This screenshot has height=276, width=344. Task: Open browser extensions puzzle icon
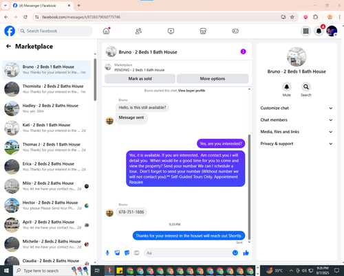click(316, 17)
